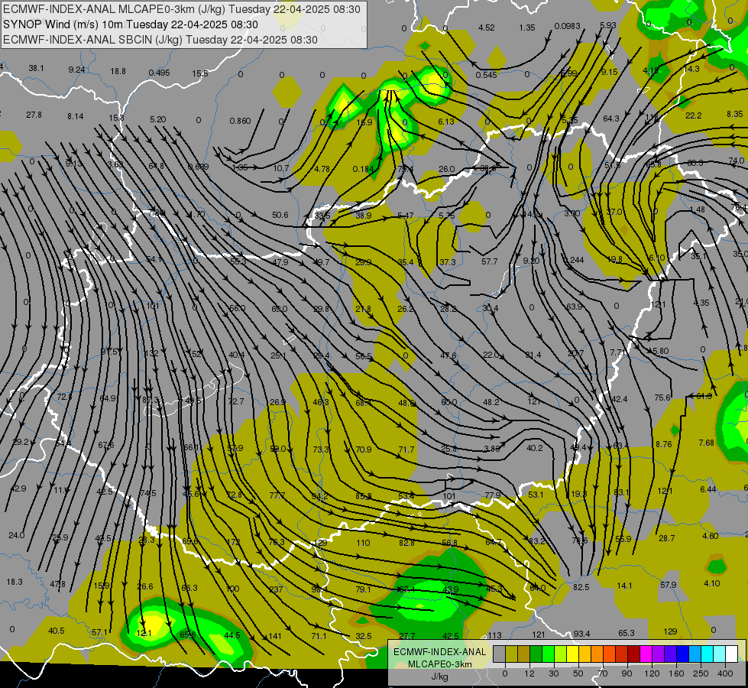
Task: Click the legend tick label 12
Action: point(529,673)
